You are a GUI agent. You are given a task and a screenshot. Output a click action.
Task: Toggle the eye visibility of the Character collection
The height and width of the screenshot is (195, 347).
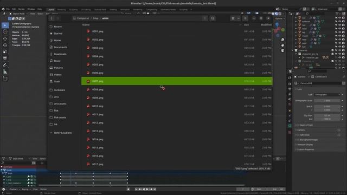tap(340, 50)
